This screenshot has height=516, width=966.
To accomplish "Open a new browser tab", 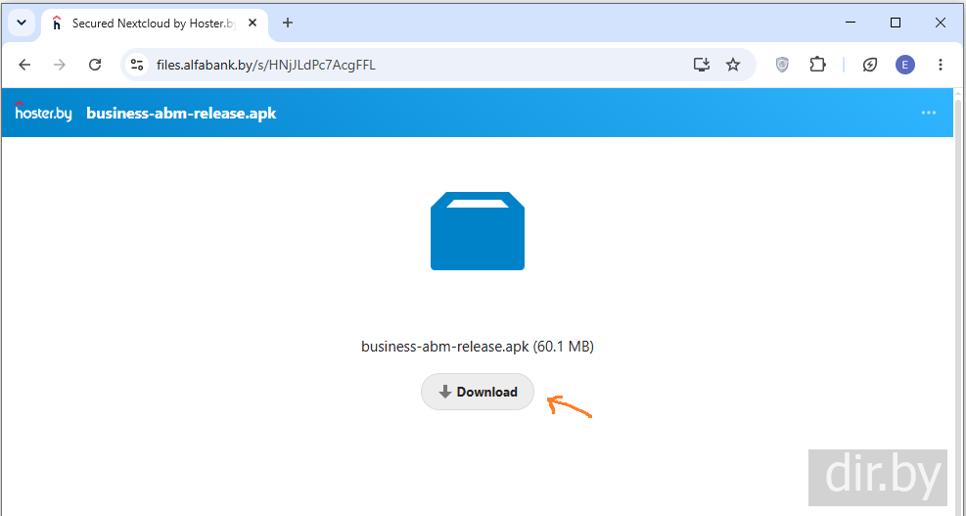I will point(288,23).
